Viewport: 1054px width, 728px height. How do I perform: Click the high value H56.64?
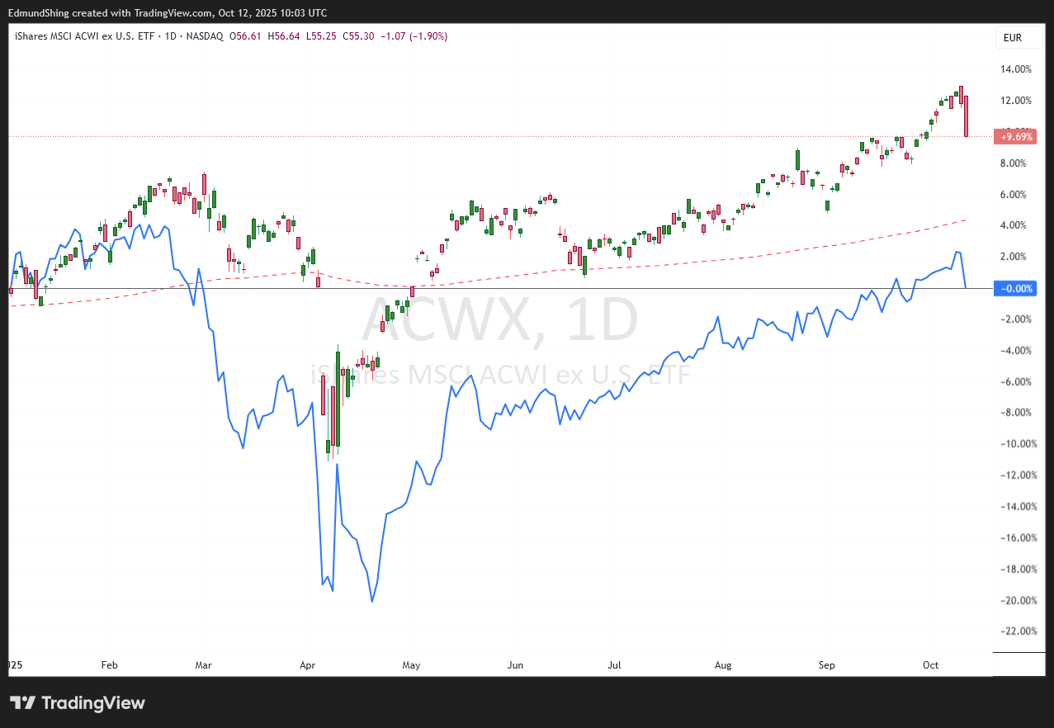(x=285, y=36)
